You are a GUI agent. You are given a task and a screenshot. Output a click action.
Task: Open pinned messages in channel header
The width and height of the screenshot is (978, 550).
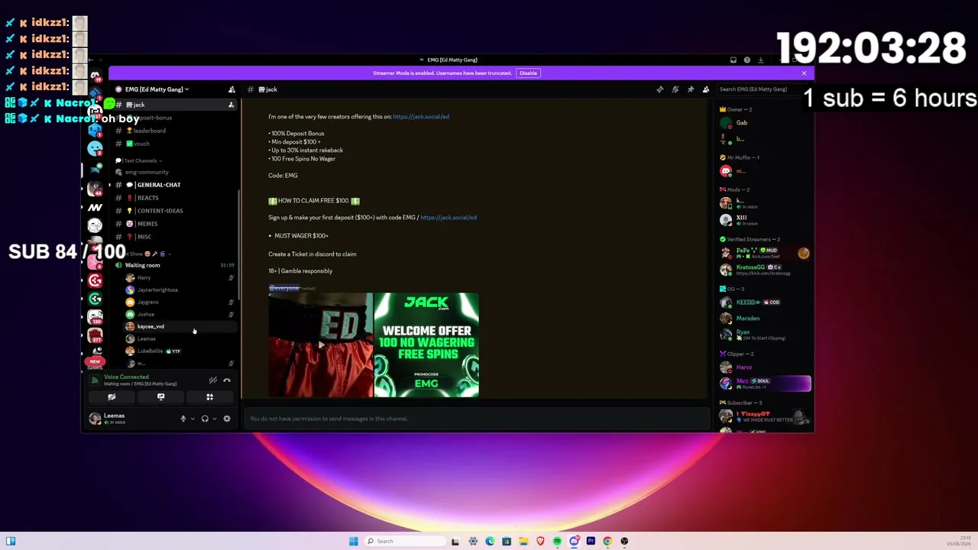tap(691, 89)
